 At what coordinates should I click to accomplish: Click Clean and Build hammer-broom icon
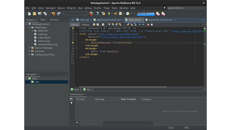(103, 14)
